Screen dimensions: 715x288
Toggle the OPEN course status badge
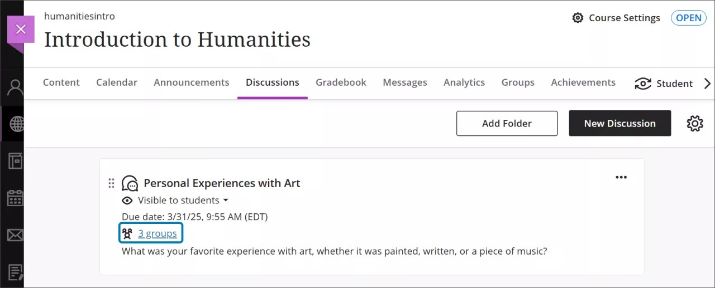688,18
